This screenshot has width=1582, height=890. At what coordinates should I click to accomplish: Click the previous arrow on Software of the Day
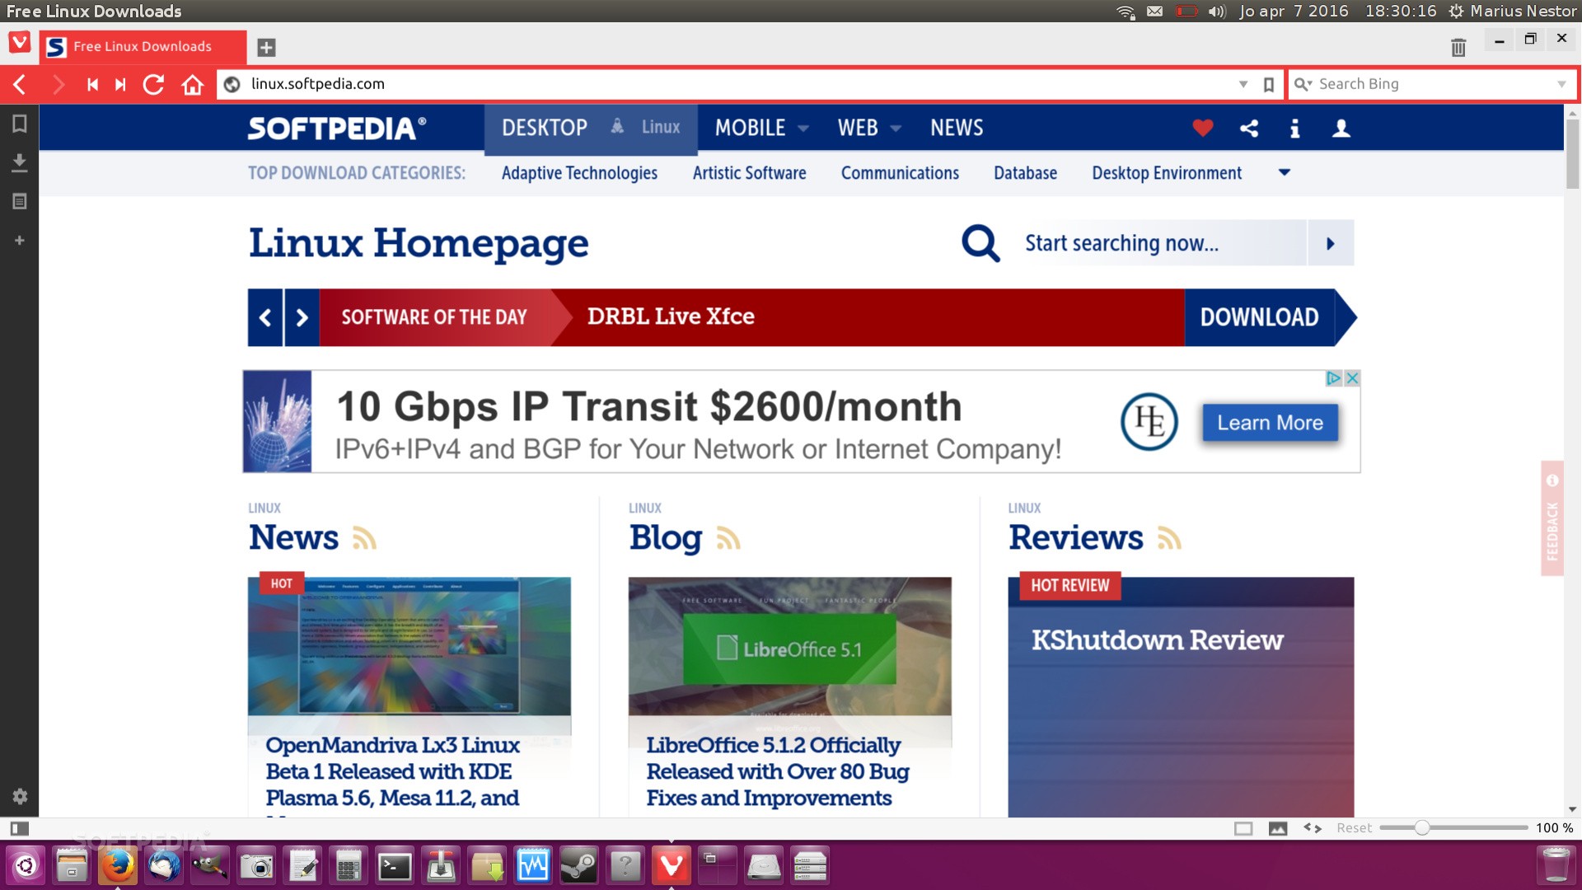click(265, 317)
